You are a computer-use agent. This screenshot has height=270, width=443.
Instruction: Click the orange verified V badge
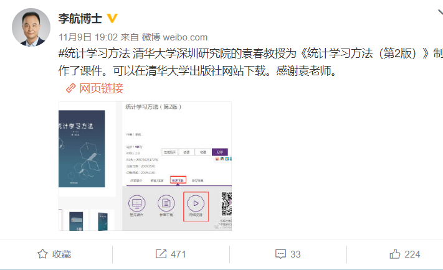click(112, 18)
